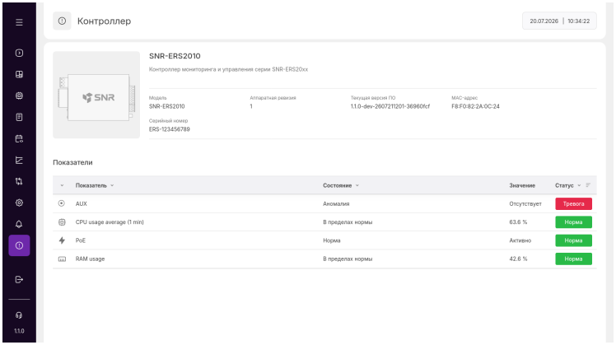Open the dashboard grid icon in the sidebar
This screenshot has width=616, height=345.
pos(19,74)
